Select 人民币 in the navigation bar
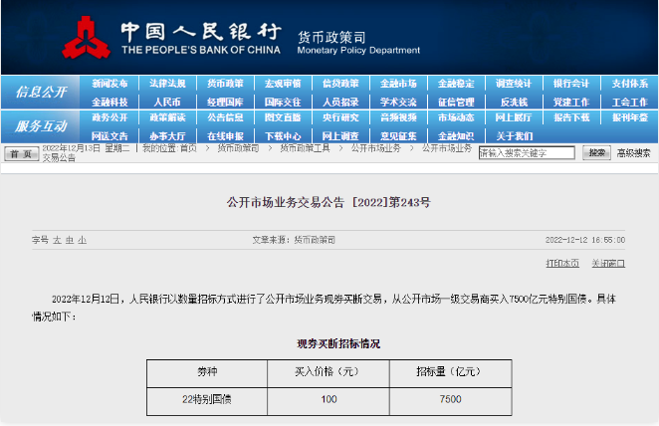This screenshot has height=426, width=659. pyautogui.click(x=167, y=103)
